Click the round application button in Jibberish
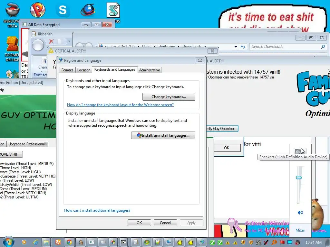The width and height of the screenshot is (330, 247). pyautogui.click(x=38, y=45)
